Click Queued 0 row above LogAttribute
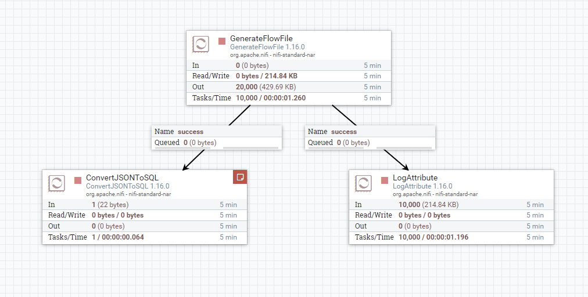This screenshot has width=588, height=297. (370, 143)
